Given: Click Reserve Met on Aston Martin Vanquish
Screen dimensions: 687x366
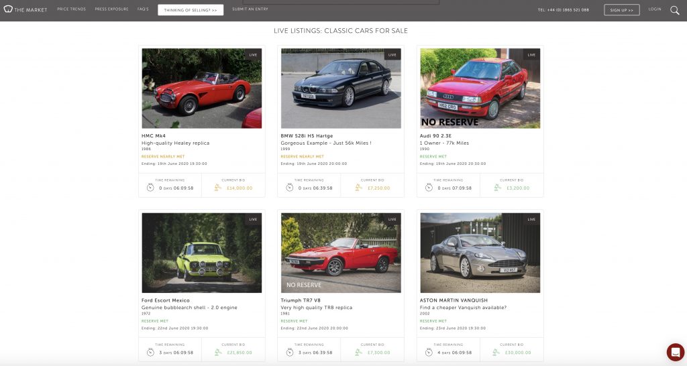Looking at the screenshot, I should coord(433,321).
